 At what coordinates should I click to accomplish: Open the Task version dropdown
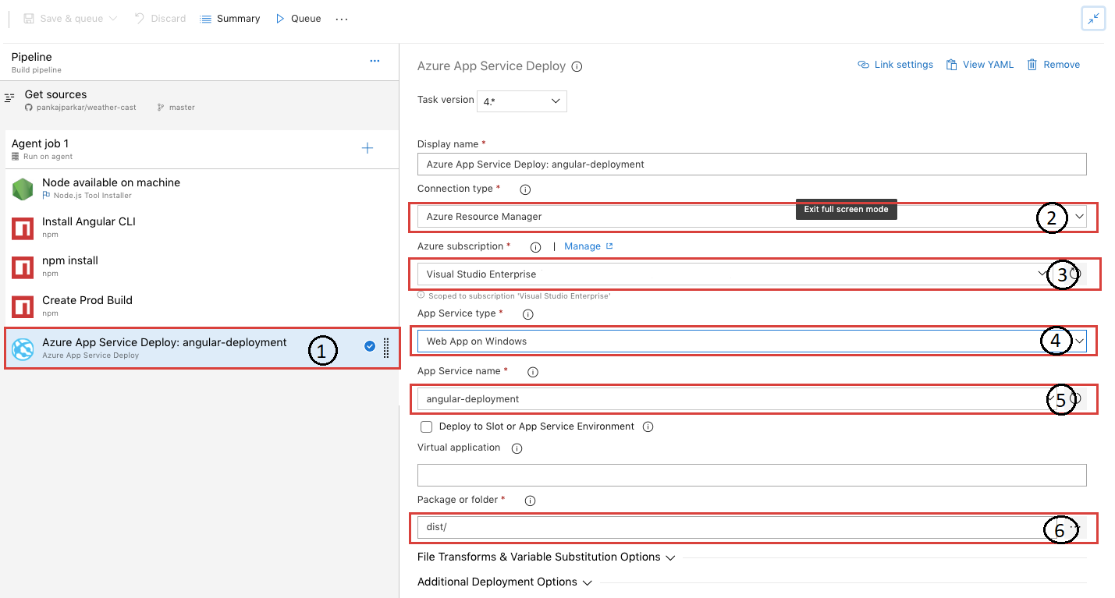(521, 101)
